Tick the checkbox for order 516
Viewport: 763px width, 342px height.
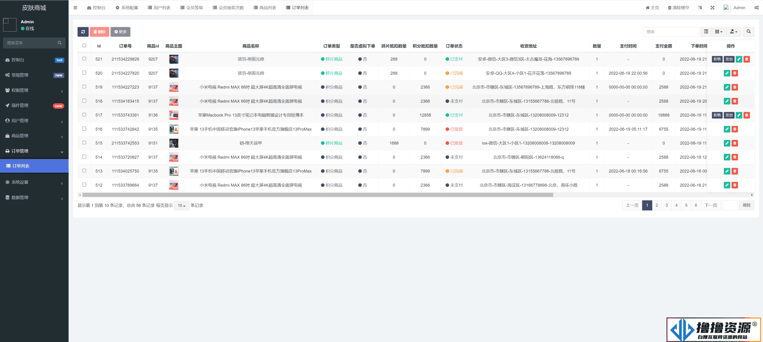coord(84,128)
